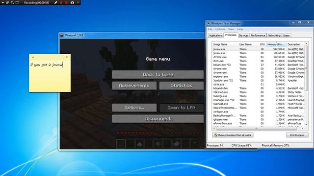Image resolution: width=314 pixels, height=176 pixels.
Task: Take a screenshot with the camera icon
Action: 72,2
